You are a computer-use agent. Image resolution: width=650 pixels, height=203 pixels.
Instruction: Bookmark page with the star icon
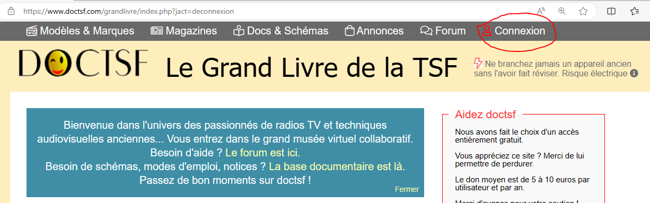[583, 11]
